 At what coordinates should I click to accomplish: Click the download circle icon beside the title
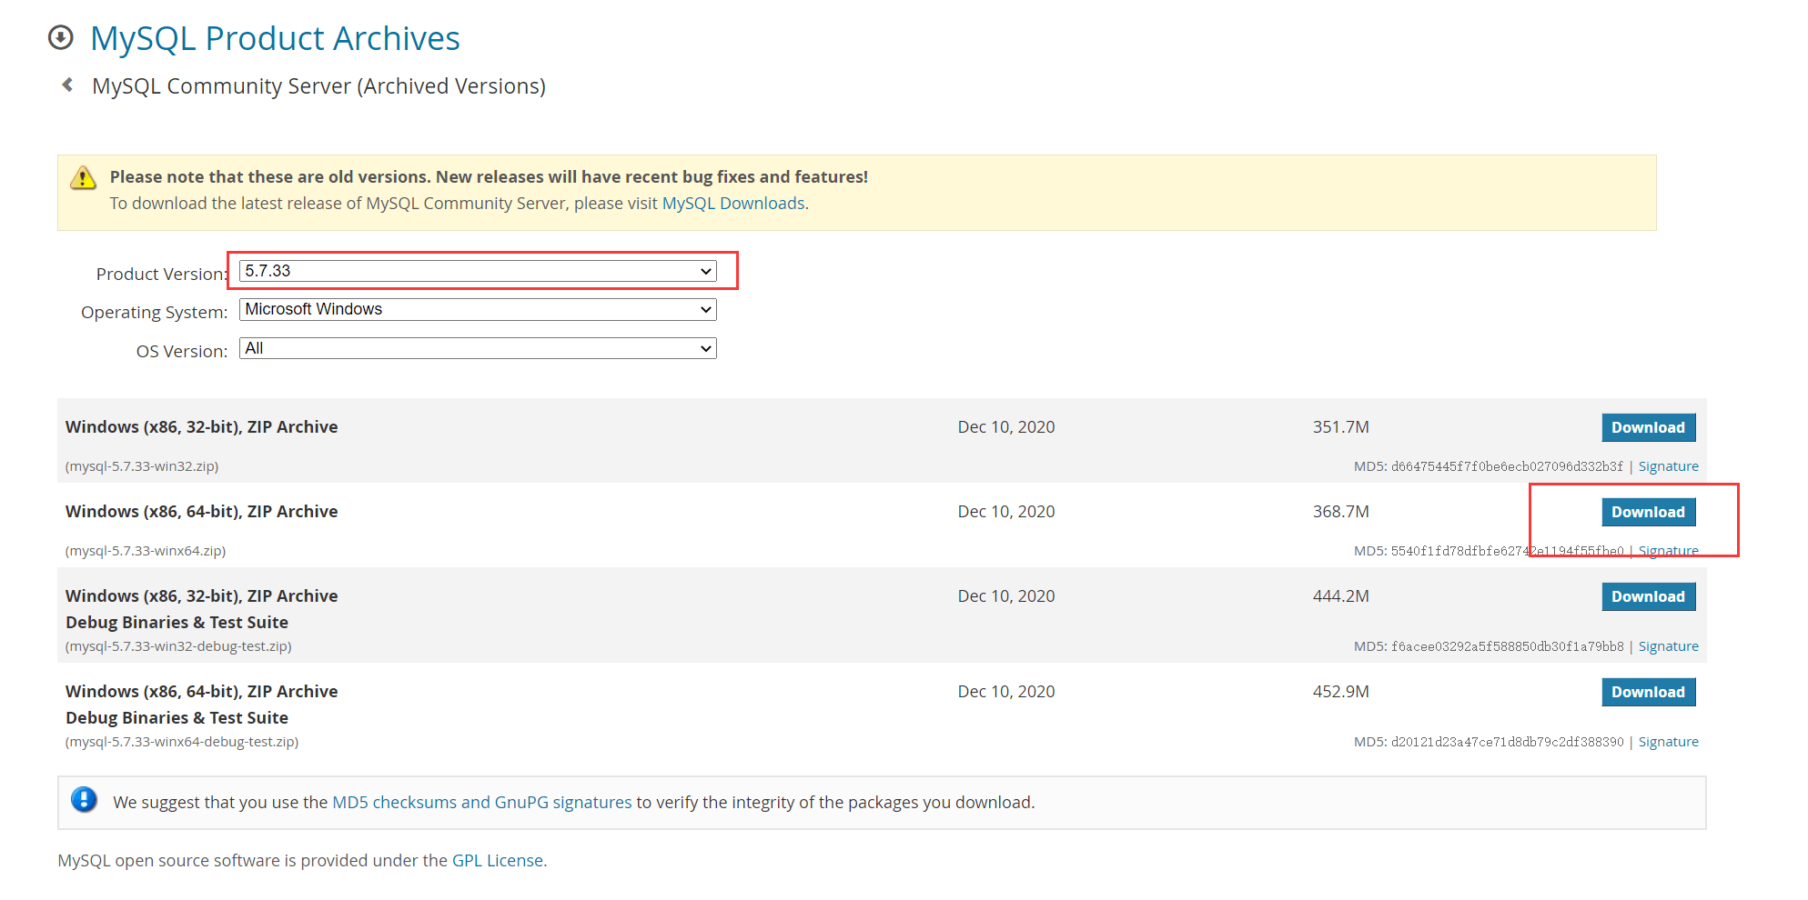click(61, 37)
